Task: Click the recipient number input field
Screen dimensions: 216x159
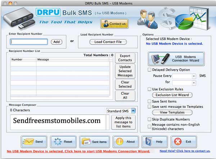Action: [x=29, y=42]
